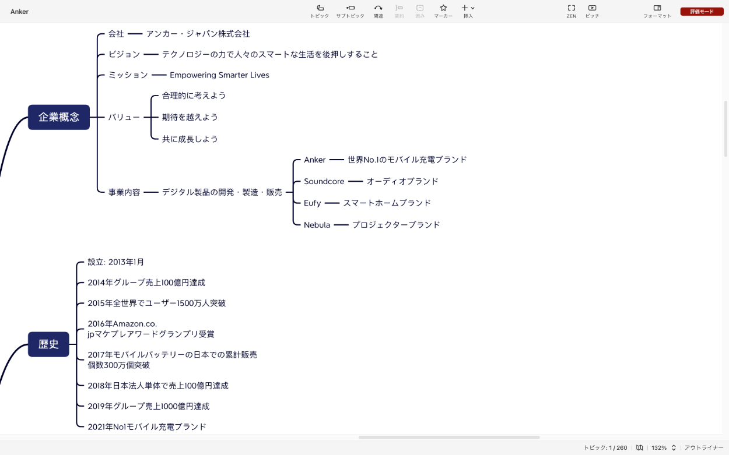Click the Empowering Smarter Lives topic
The height and width of the screenshot is (455, 729).
[219, 75]
